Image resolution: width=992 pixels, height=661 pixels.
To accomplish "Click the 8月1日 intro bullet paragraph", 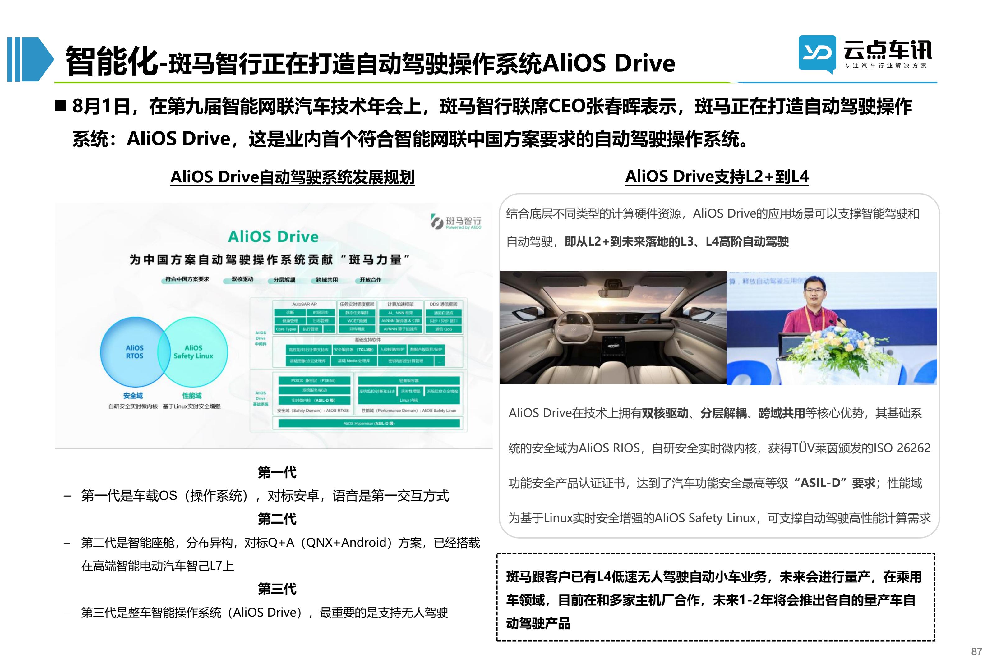I will 491,122.
